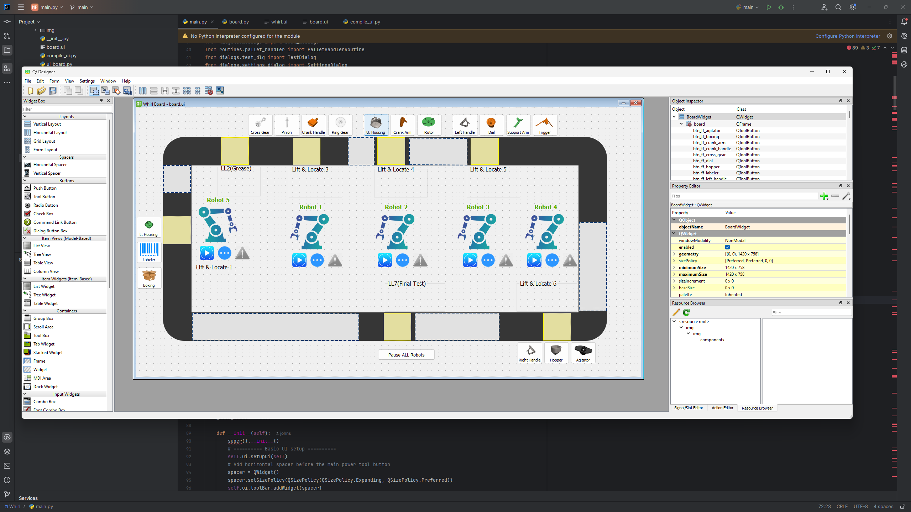Click Property Editor filter input field
This screenshot has width=911, height=512.
tap(744, 196)
